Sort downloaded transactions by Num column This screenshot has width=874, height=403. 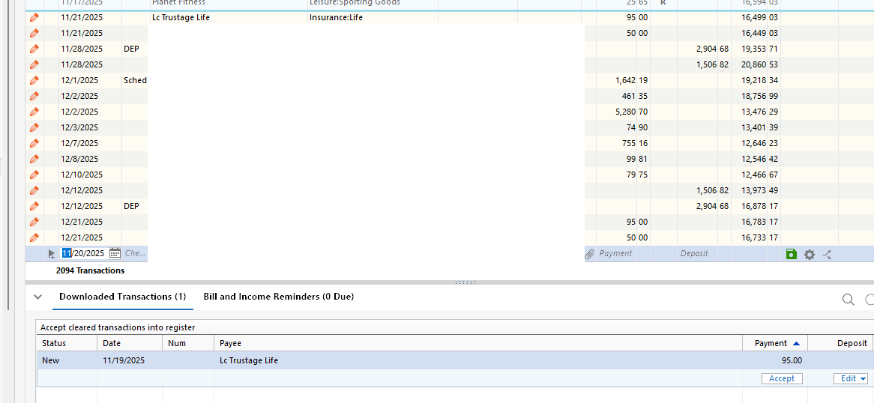[x=188, y=343]
